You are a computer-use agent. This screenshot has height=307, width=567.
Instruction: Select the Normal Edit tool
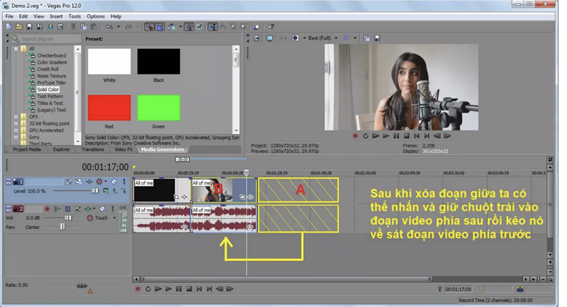213,27
